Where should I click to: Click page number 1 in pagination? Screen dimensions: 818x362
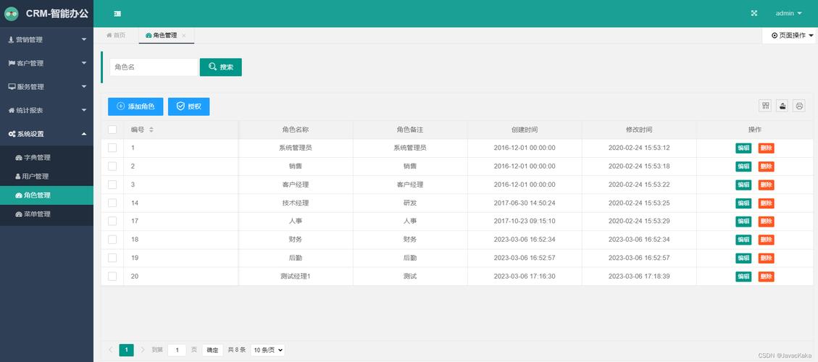126,350
